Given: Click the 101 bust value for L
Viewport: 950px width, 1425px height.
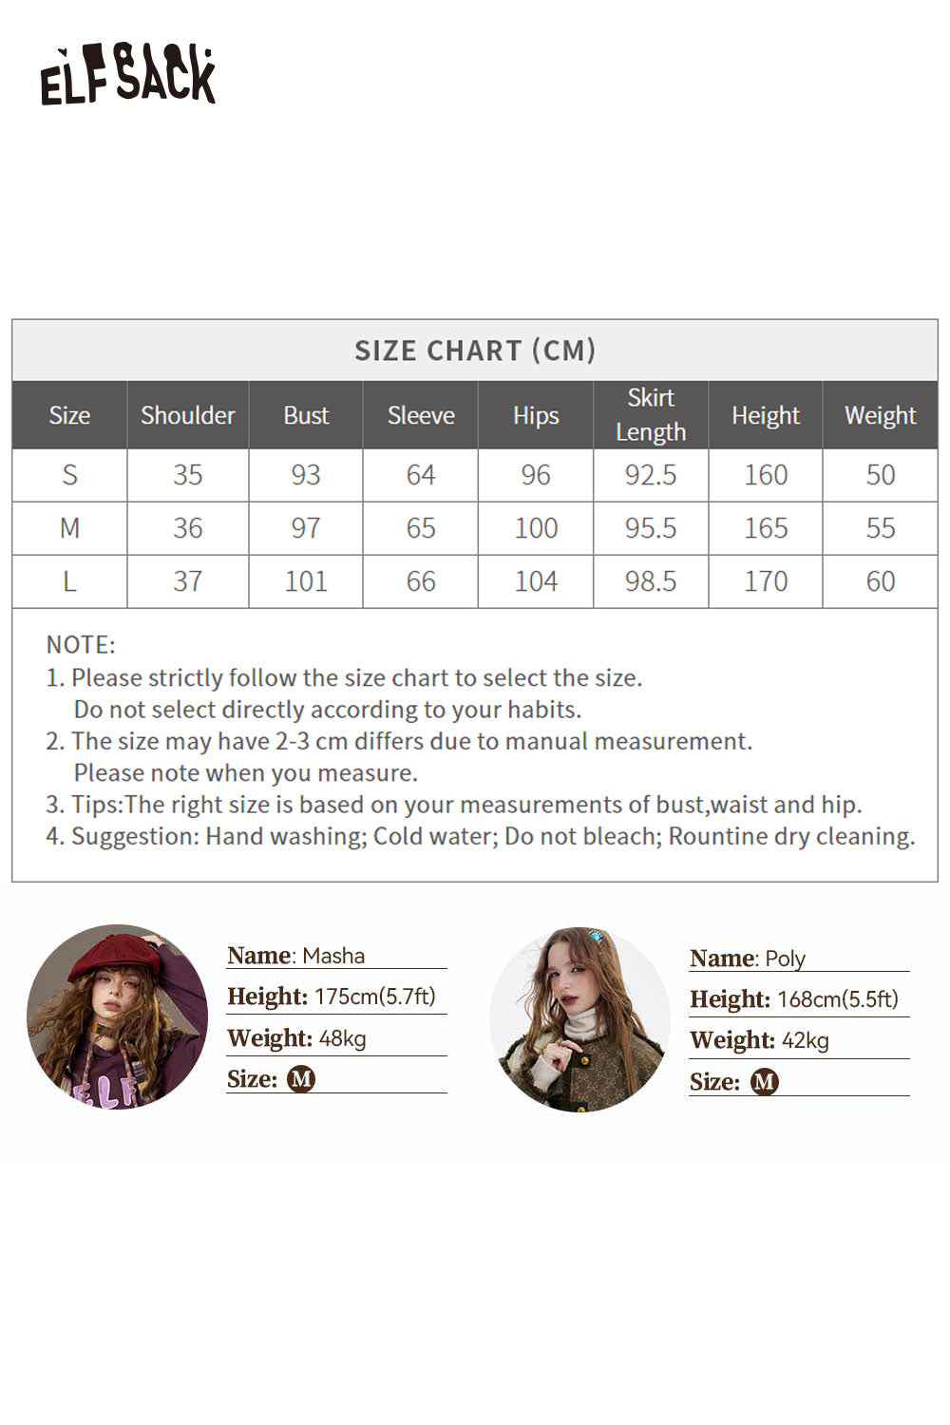Looking at the screenshot, I should pos(306,581).
